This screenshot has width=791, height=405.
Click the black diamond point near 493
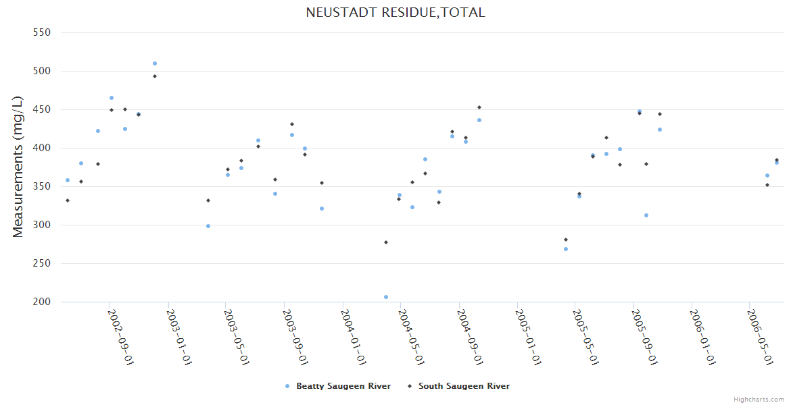click(155, 76)
